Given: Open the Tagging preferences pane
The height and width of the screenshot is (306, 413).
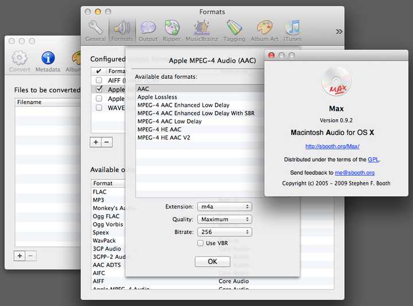Looking at the screenshot, I should pyautogui.click(x=234, y=31).
